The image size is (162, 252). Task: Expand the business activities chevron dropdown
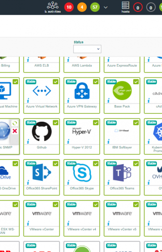(105, 8)
